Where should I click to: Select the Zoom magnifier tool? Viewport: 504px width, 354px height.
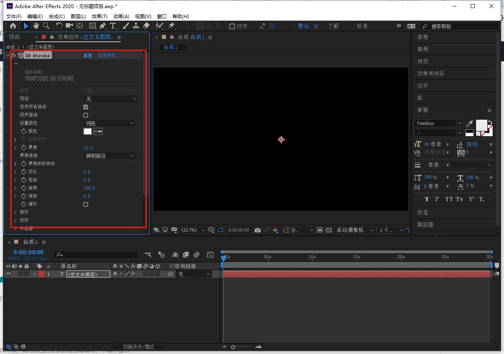[x=46, y=26]
